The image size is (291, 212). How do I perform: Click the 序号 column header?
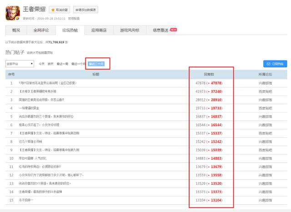pyautogui.click(x=11, y=74)
